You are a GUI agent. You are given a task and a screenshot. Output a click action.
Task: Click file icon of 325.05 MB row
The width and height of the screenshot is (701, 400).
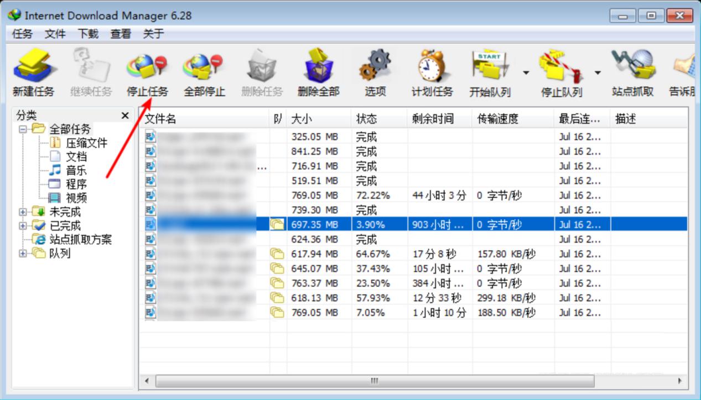point(150,136)
